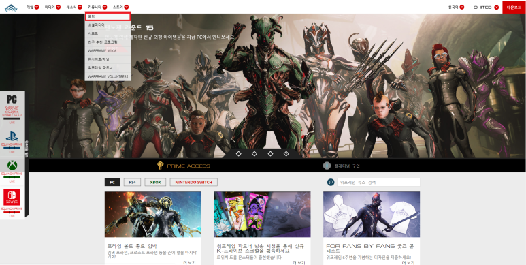
Task: Select the Nintendo Switch sidebar icon
Action: [x=12, y=197]
